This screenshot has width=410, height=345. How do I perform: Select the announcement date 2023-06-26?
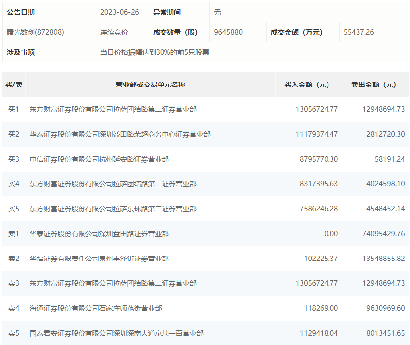click(x=119, y=12)
